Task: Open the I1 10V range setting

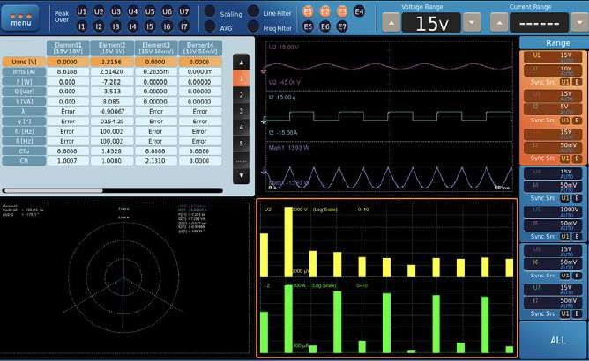Action: pyautogui.click(x=553, y=70)
